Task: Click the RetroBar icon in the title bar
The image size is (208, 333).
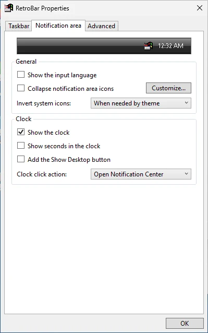Action: click(x=9, y=8)
